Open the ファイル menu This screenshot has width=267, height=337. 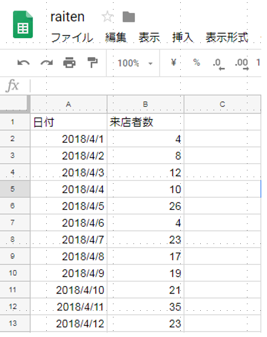72,38
